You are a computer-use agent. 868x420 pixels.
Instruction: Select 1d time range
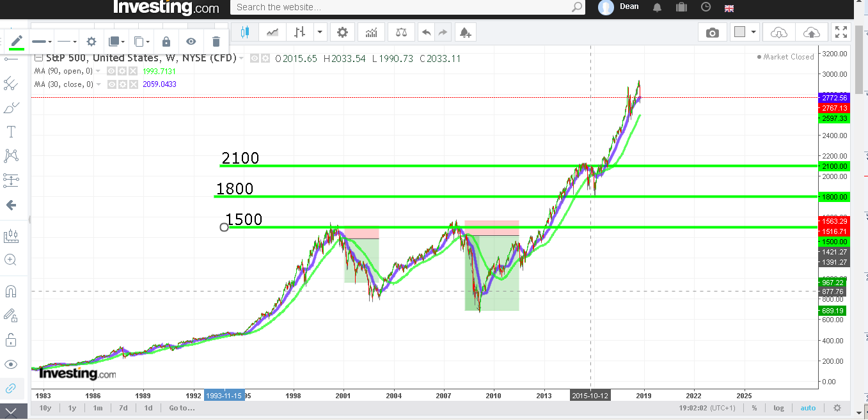[x=148, y=408]
